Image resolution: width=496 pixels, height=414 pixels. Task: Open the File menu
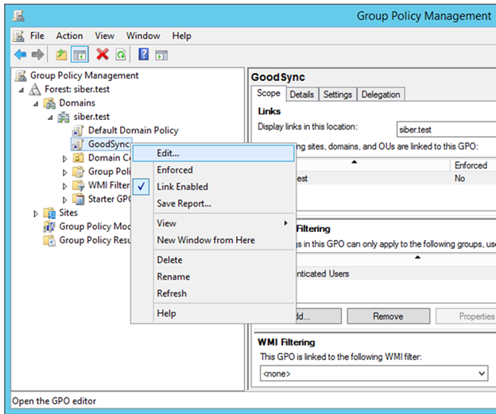coord(37,36)
